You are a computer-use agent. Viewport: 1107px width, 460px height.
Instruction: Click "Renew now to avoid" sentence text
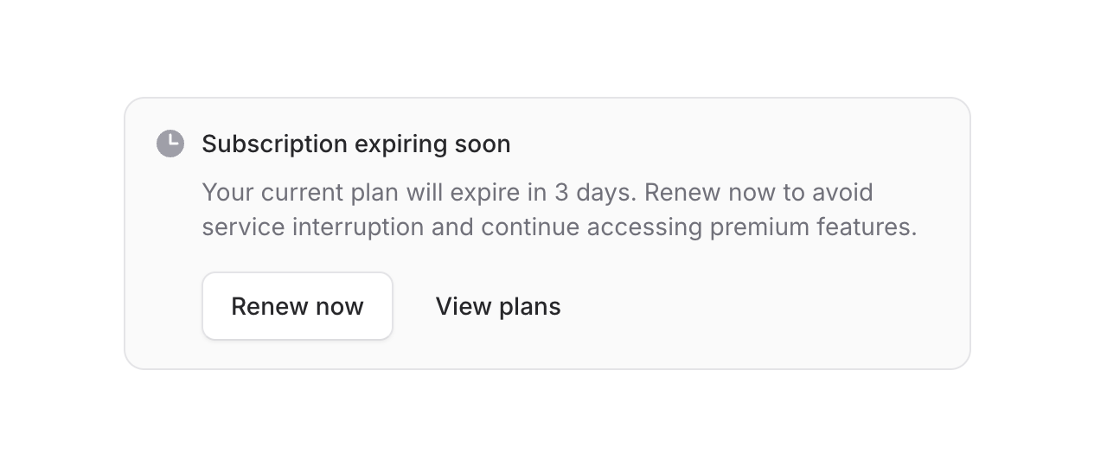[759, 192]
